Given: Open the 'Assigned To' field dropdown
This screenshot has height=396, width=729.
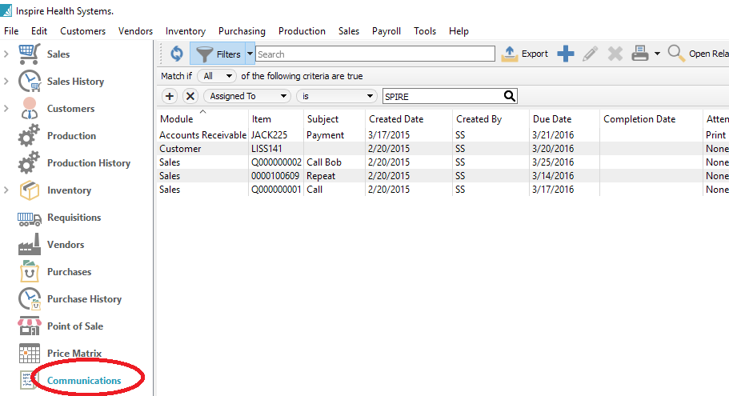Looking at the screenshot, I should pos(246,96).
